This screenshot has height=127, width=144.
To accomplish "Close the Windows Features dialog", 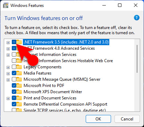I will click(x=136, y=5).
